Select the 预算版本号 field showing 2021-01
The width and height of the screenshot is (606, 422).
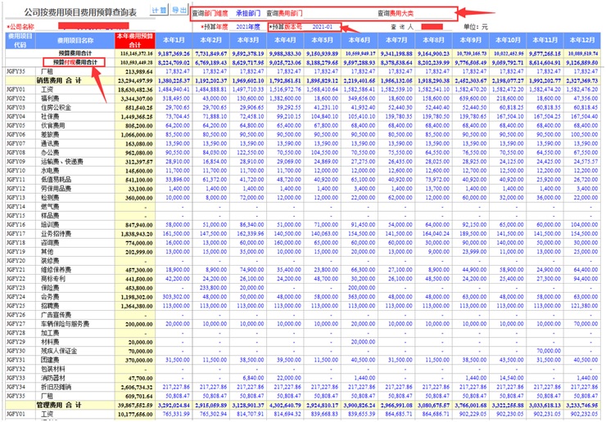322,27
